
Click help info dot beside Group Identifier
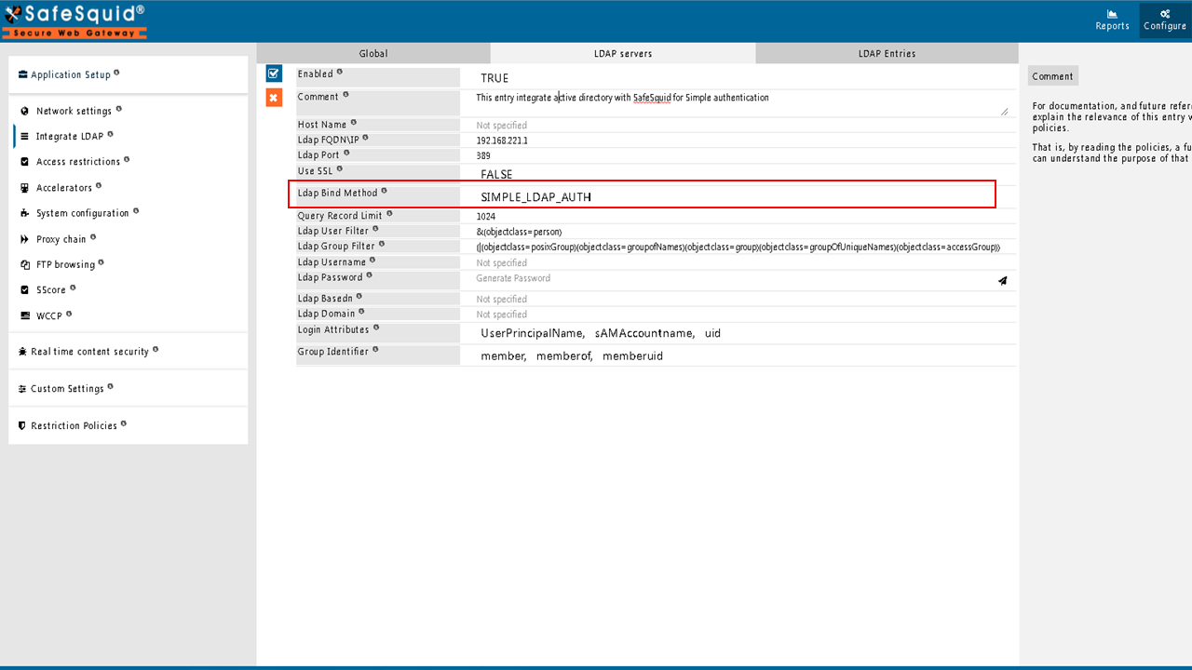(376, 350)
